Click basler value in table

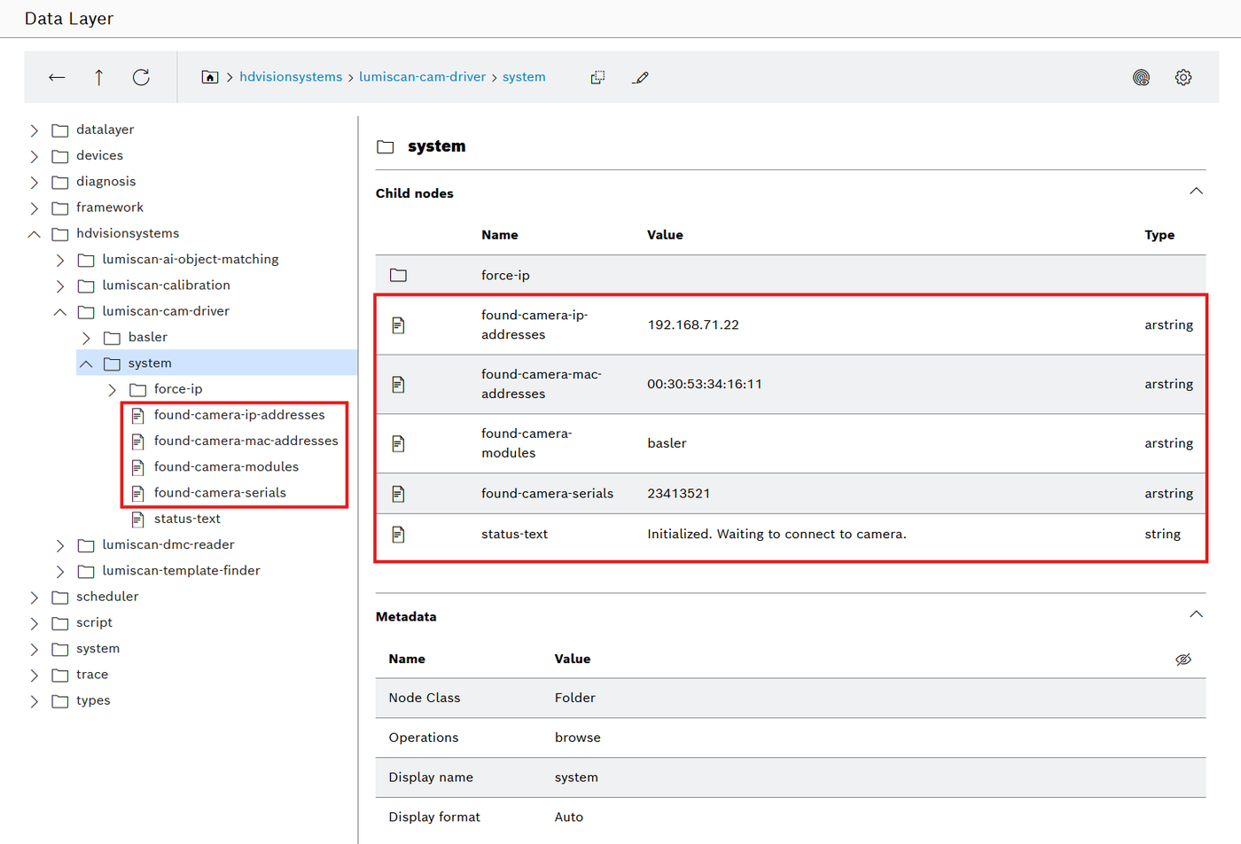tap(667, 443)
